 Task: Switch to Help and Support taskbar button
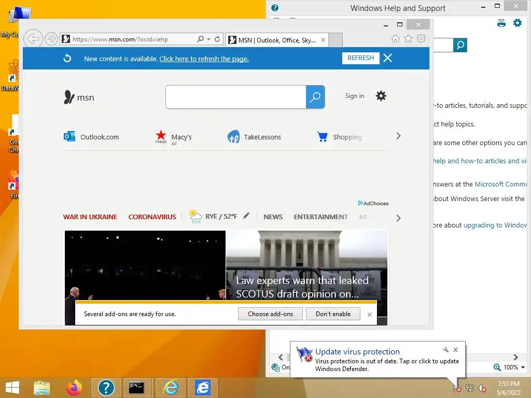[106, 388]
